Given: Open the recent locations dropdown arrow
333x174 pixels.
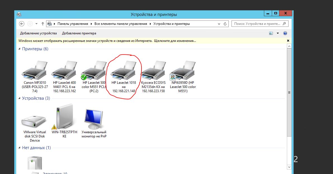Looking at the screenshot, I should point(37,24).
